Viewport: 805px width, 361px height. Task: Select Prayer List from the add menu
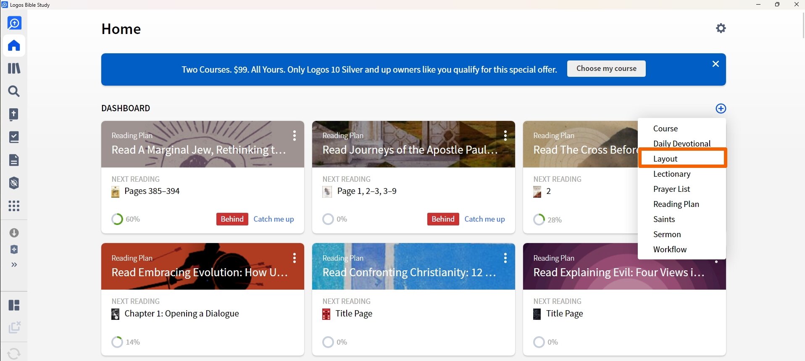[x=682, y=189]
